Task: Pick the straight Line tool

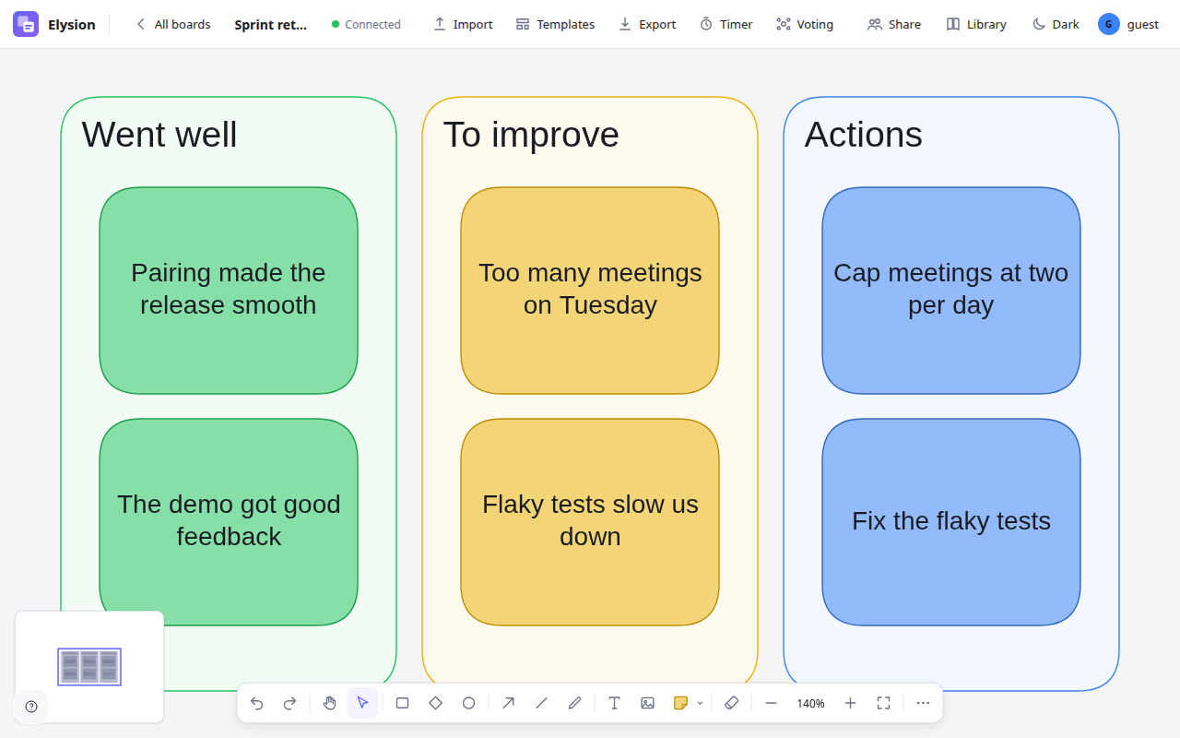Action: point(542,703)
